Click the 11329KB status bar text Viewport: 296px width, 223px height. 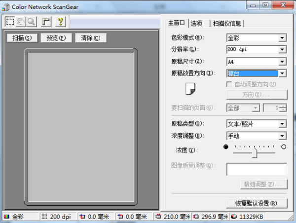[x=251, y=217]
